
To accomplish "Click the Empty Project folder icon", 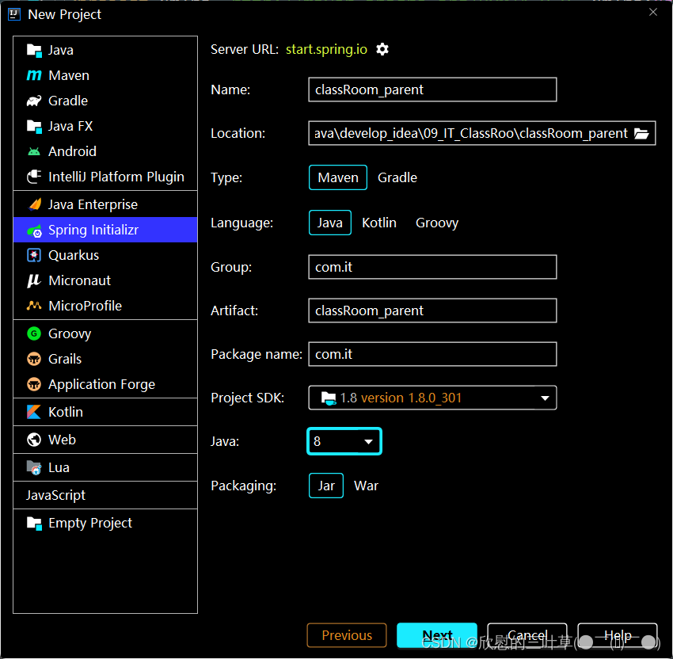I will point(34,524).
